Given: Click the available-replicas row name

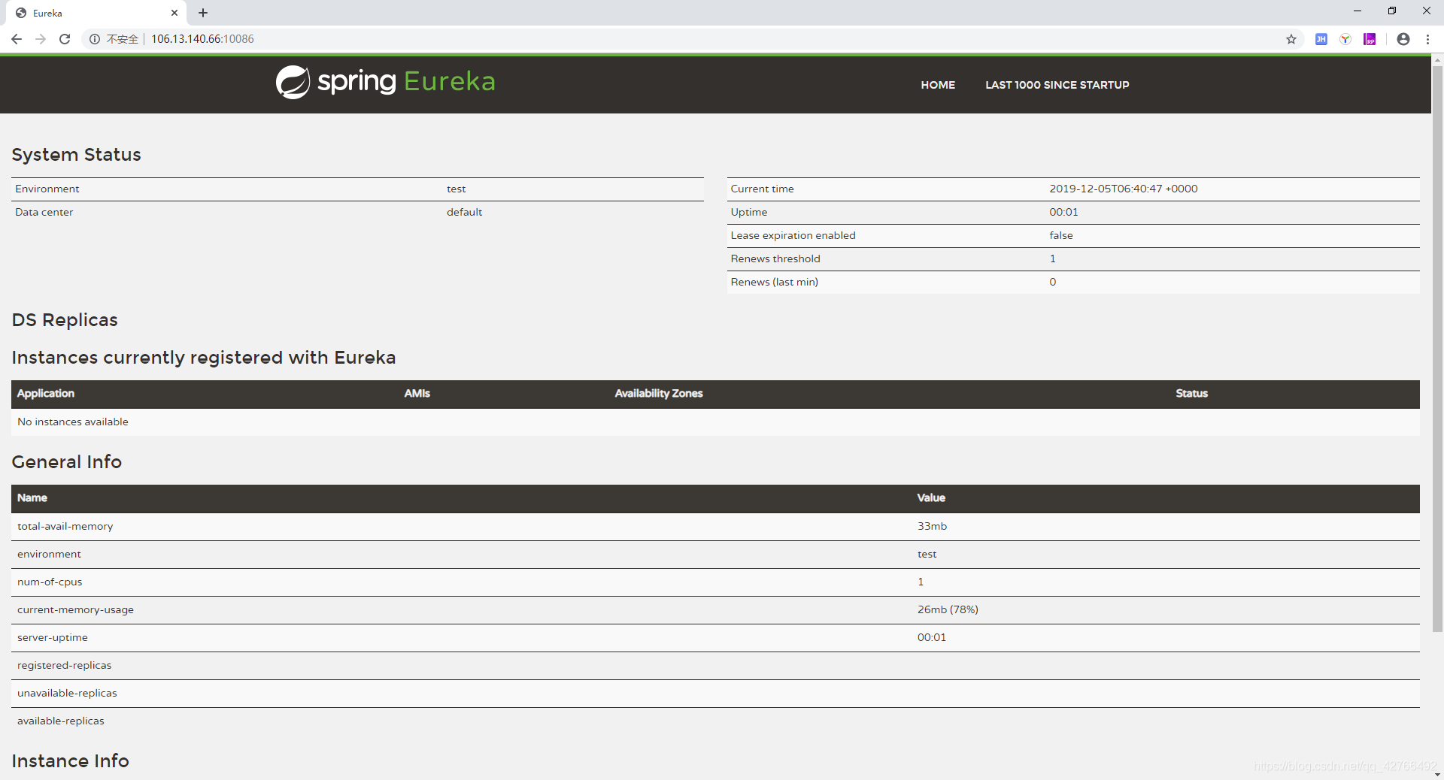Looking at the screenshot, I should [60, 721].
